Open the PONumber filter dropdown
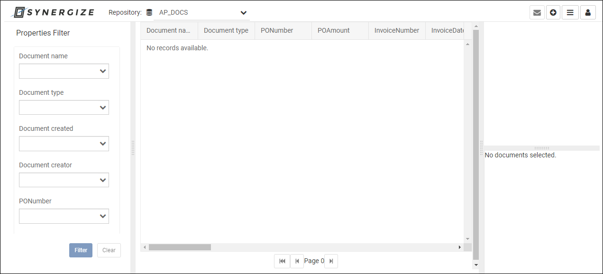The height and width of the screenshot is (274, 603). tap(64, 216)
